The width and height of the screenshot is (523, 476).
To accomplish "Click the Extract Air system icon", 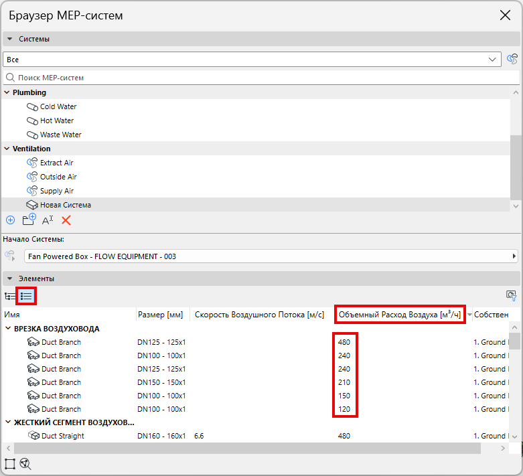I will (x=32, y=163).
